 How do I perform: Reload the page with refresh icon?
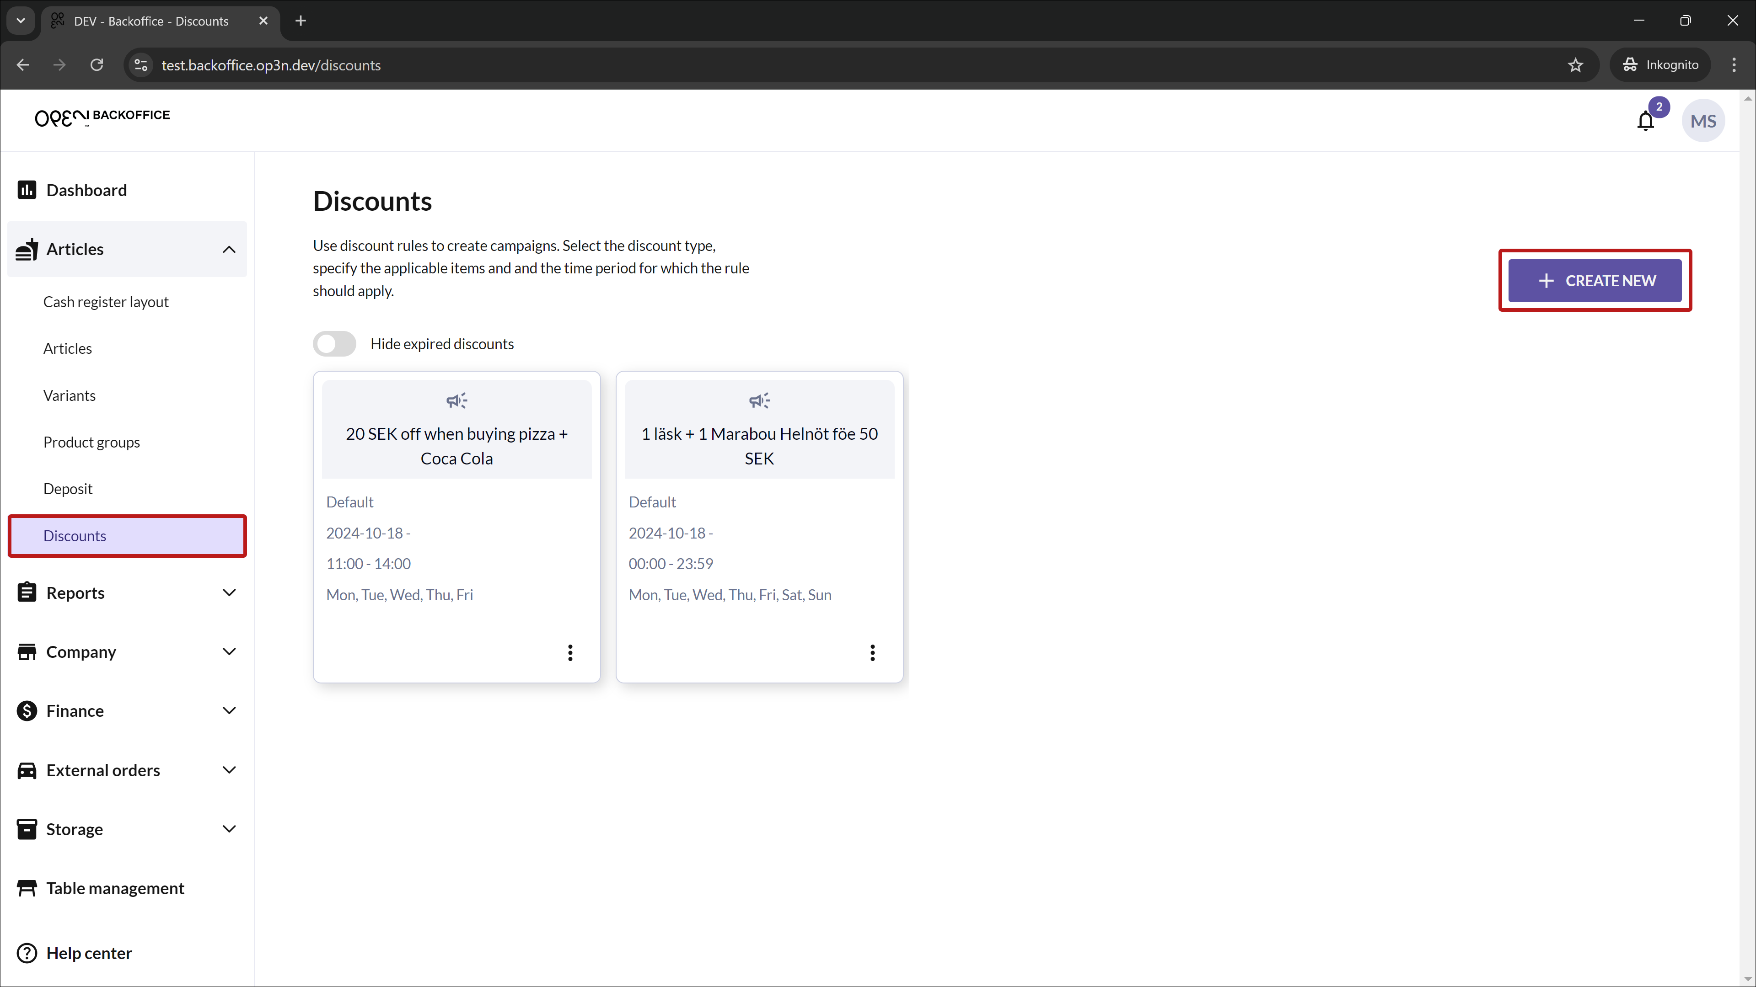coord(97,65)
